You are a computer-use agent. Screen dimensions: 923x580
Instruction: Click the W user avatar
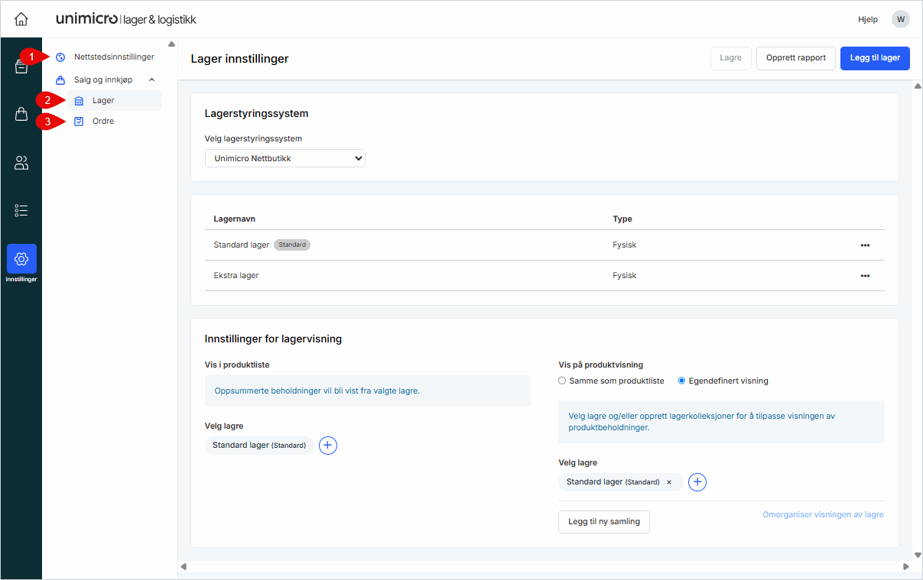click(900, 19)
